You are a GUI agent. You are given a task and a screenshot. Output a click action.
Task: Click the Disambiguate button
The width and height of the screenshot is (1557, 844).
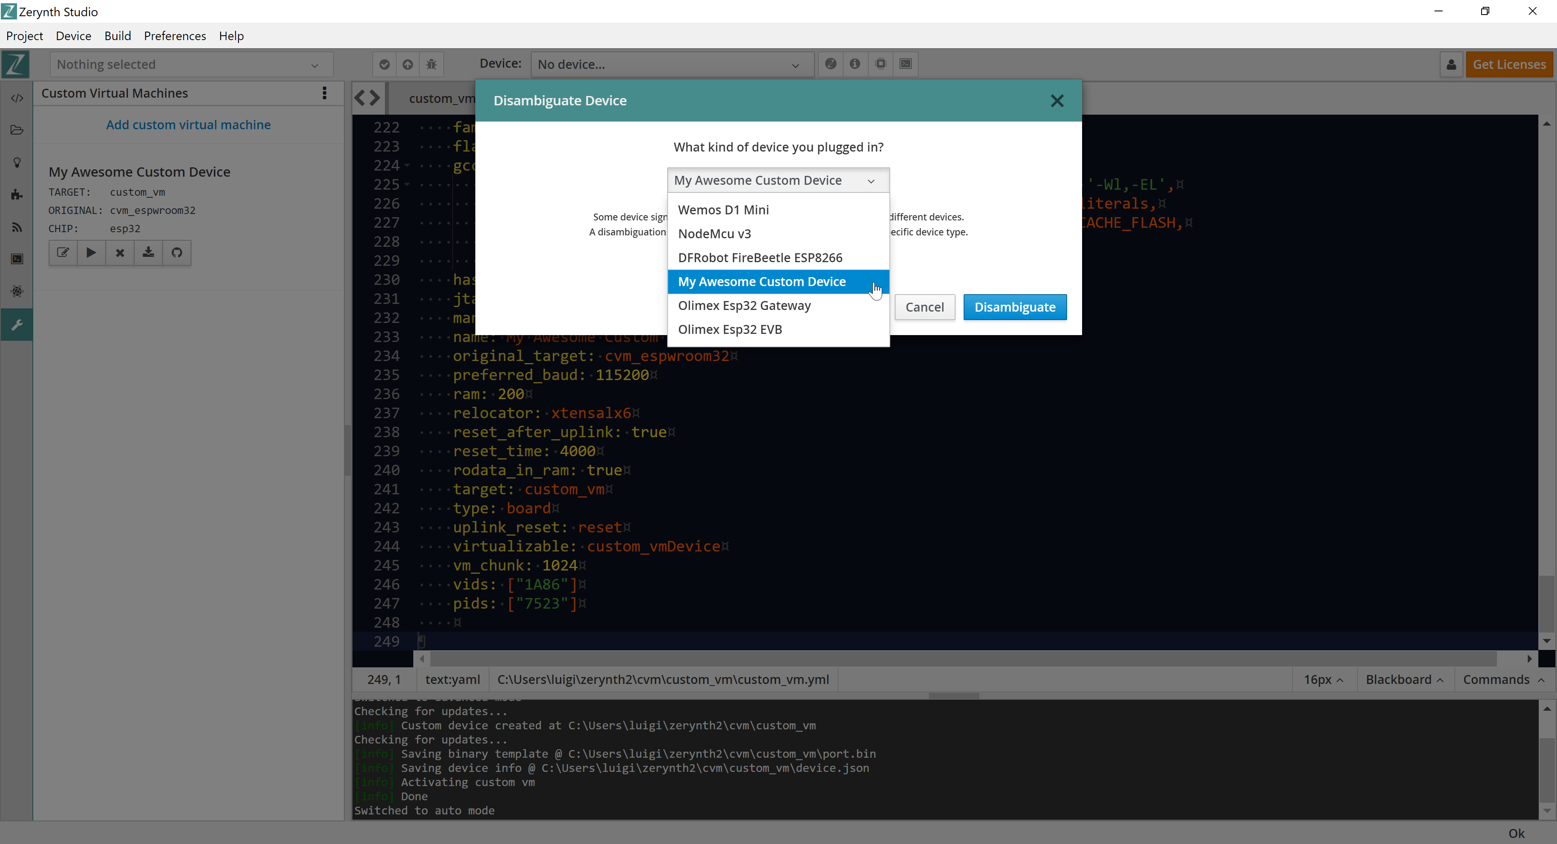[x=1015, y=307]
